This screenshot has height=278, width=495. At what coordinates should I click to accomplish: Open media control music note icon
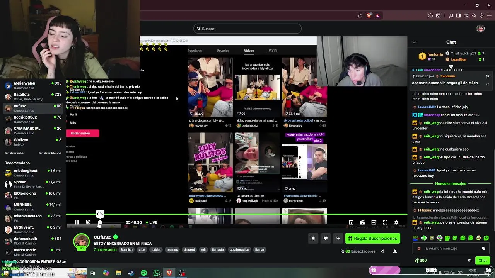[x=451, y=15]
